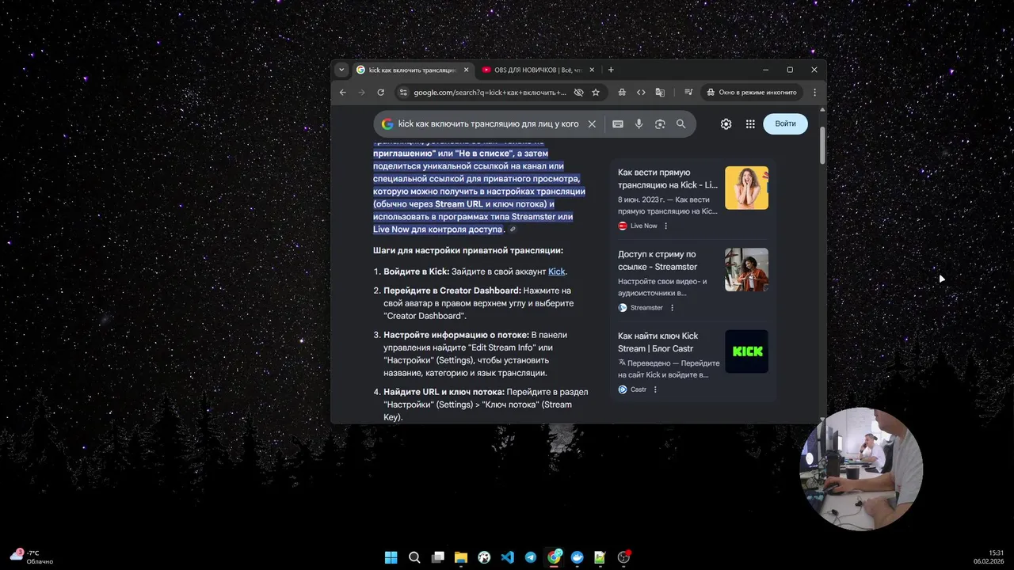Click the source link icon after paragraph
This screenshot has width=1014, height=570.
point(513,230)
